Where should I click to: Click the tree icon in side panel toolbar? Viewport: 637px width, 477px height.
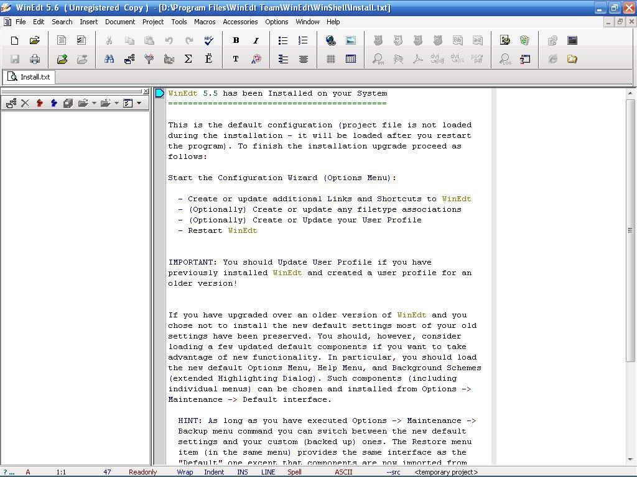[x=11, y=103]
